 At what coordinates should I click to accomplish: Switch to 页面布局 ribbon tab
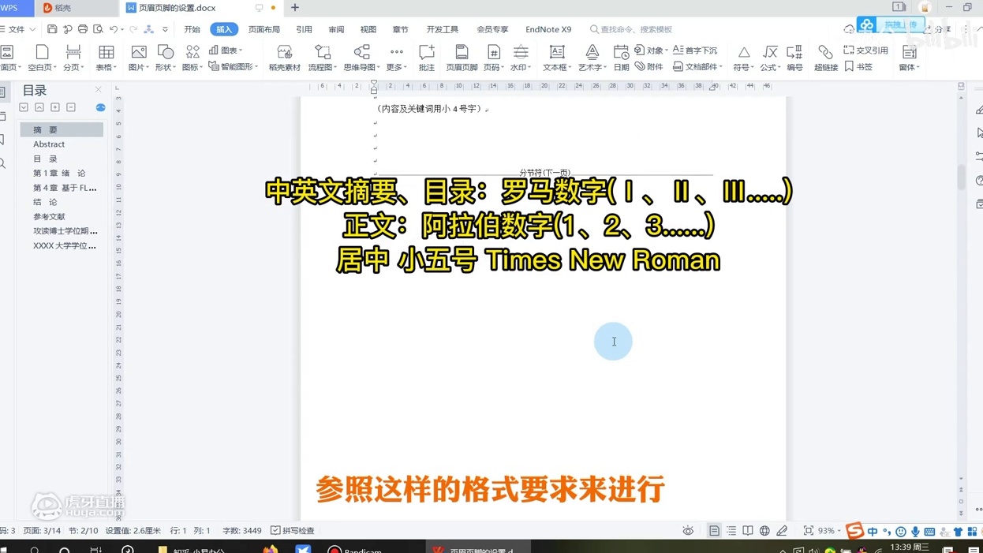point(264,29)
